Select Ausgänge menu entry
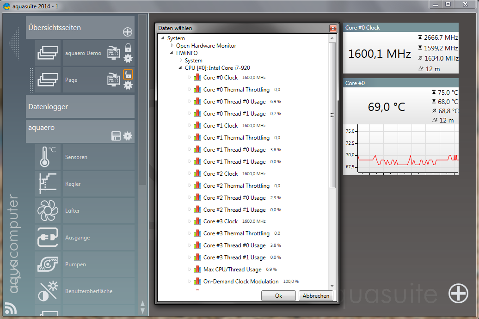 tap(98, 238)
